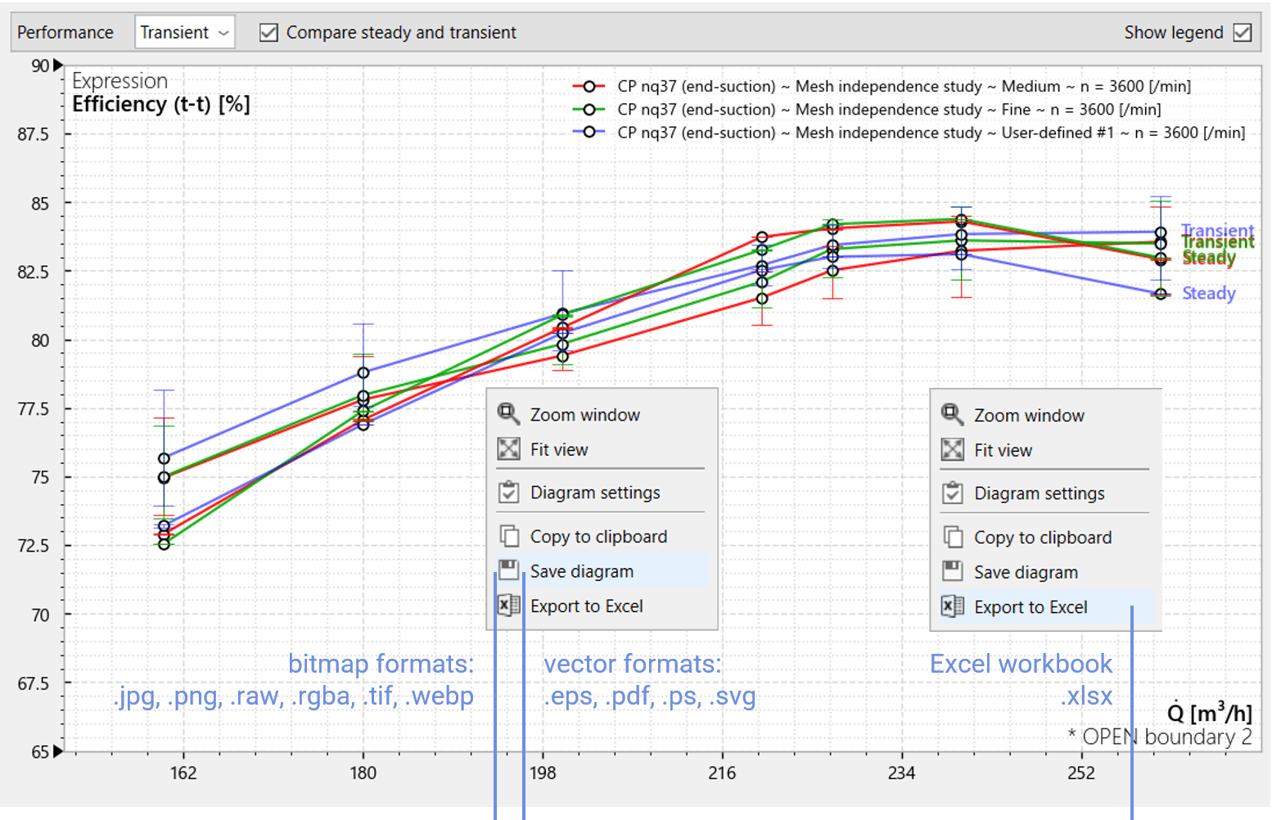Viewport: 1272px width, 820px height.
Task: Click the Fit view icon in left context menu
Action: pyautogui.click(x=508, y=448)
